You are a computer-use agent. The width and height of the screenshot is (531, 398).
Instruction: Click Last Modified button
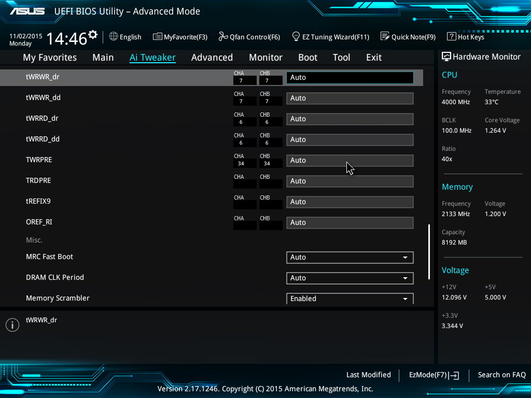[x=368, y=375]
